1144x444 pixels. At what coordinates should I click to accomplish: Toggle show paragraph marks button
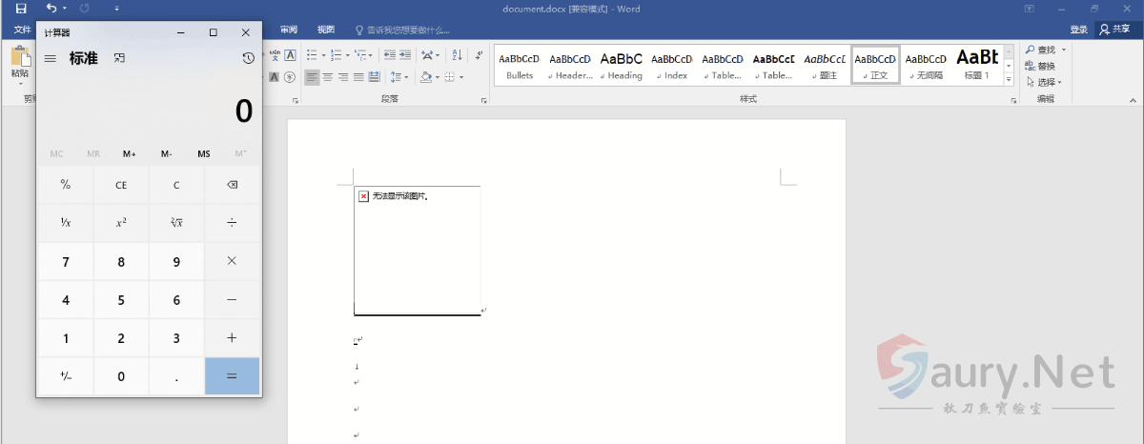tap(479, 55)
